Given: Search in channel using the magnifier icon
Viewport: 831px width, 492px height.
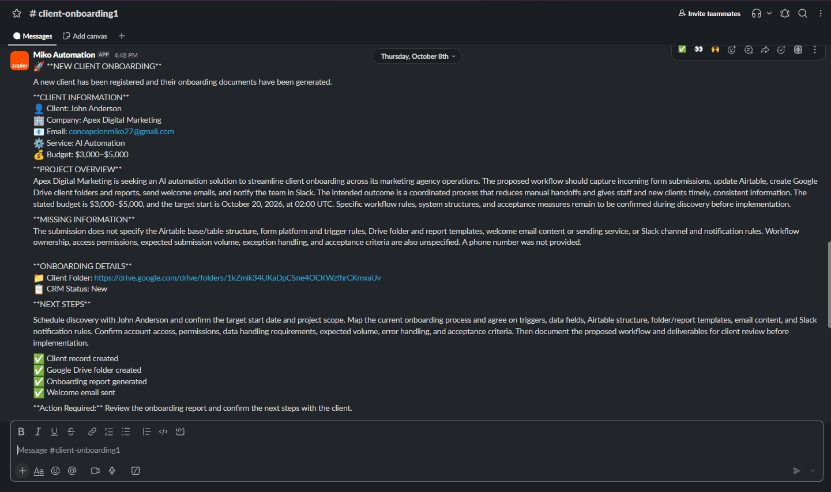Looking at the screenshot, I should pos(803,13).
